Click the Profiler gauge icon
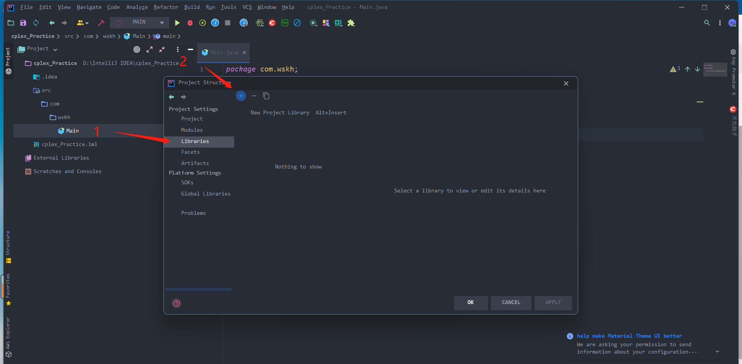 point(215,23)
